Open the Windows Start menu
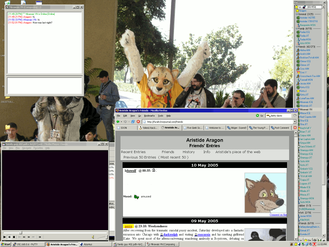The height and width of the screenshot is (247, 329). pos(6,244)
